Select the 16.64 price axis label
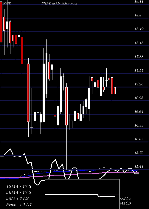Screen dimensions: 149x209 [x=139, y=112]
